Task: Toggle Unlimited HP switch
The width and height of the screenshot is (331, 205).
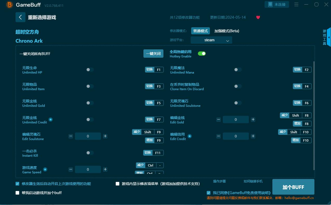Action: (90, 70)
